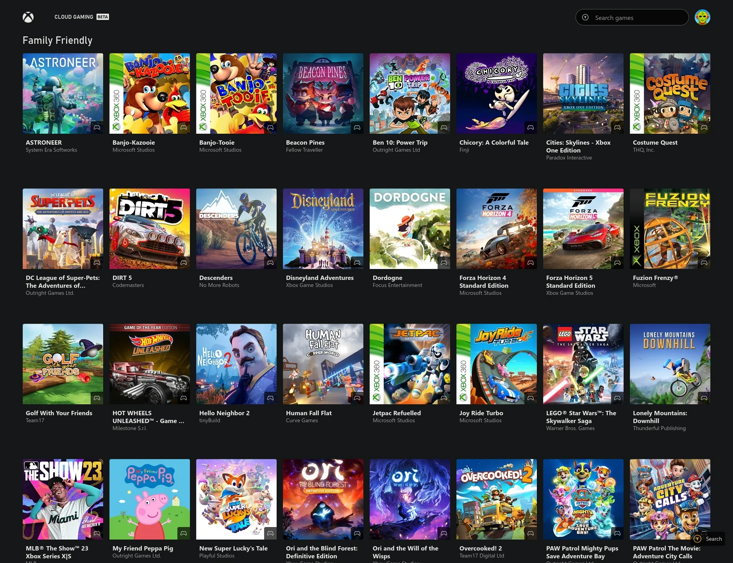This screenshot has height=563, width=733.
Task: Open the Banjo-Tooie cover art
Action: point(236,93)
